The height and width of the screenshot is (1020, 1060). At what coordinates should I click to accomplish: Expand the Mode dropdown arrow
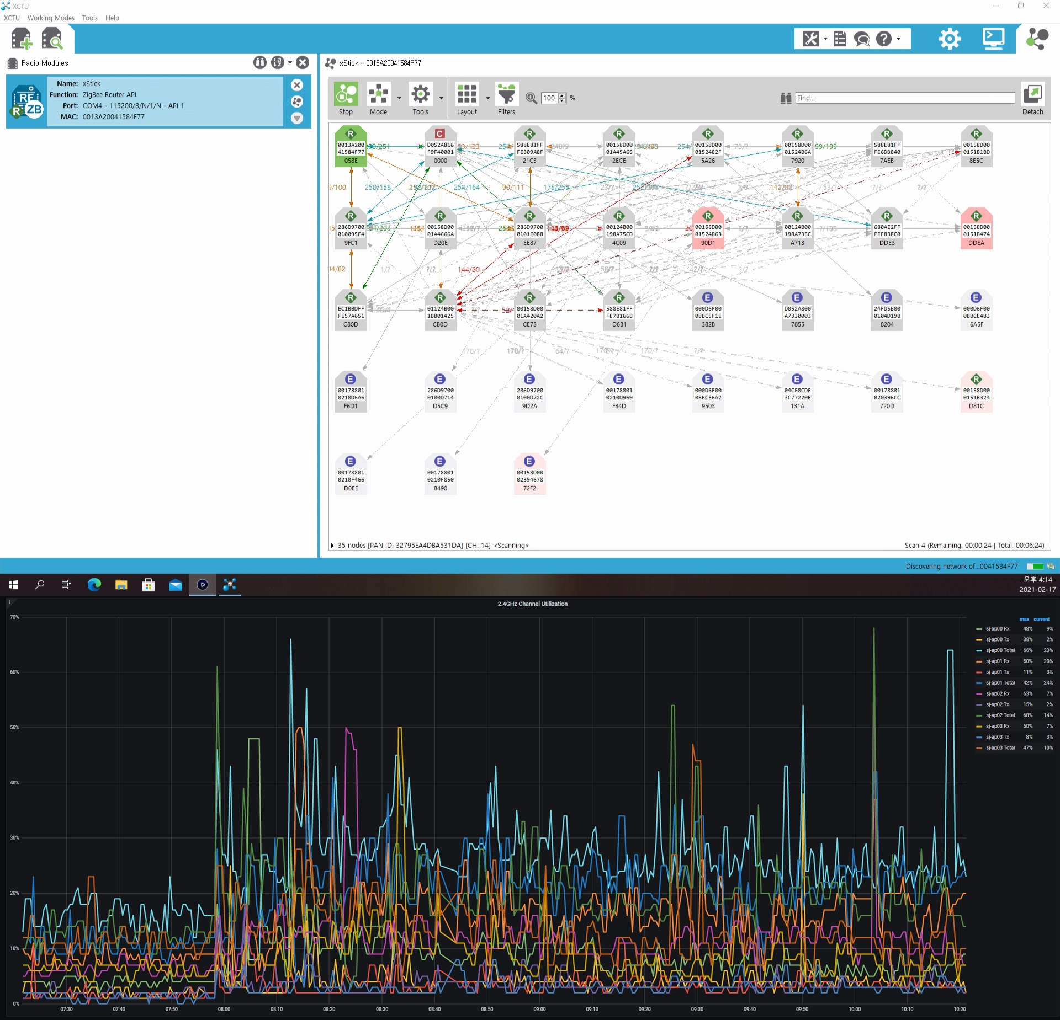399,99
